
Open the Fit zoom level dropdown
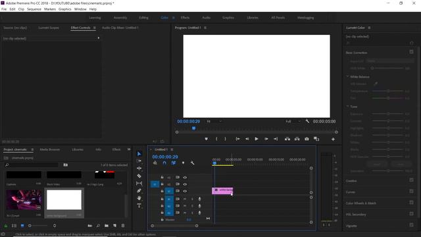(x=214, y=121)
